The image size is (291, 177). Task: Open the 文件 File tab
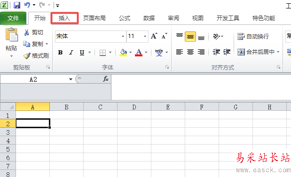pos(13,18)
